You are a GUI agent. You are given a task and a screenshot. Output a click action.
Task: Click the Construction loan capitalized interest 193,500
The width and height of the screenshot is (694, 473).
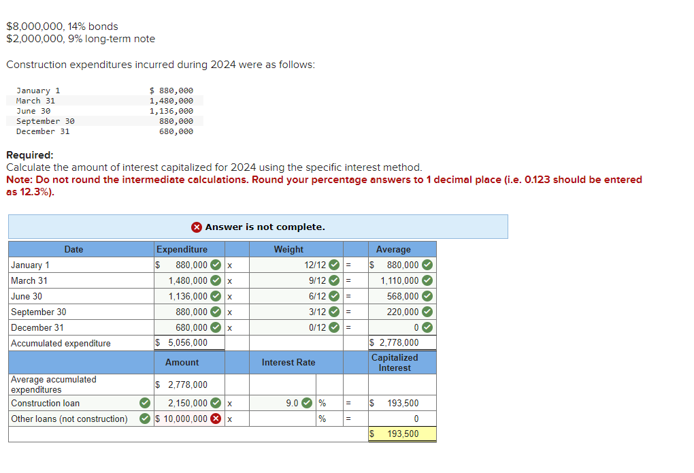pos(402,403)
